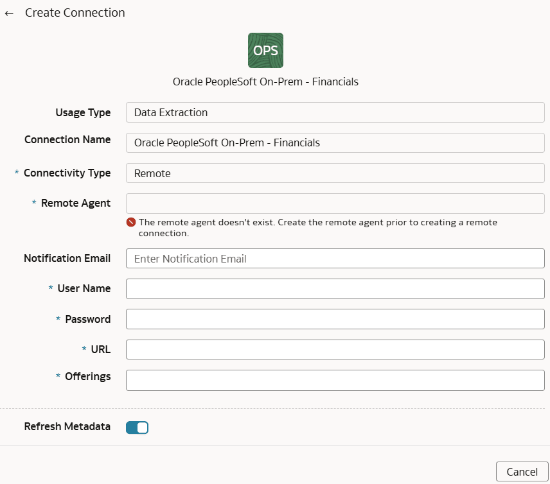Click the Oracle PeopleSoft On-Prem - Financials label
The height and width of the screenshot is (484, 550).
(x=265, y=82)
